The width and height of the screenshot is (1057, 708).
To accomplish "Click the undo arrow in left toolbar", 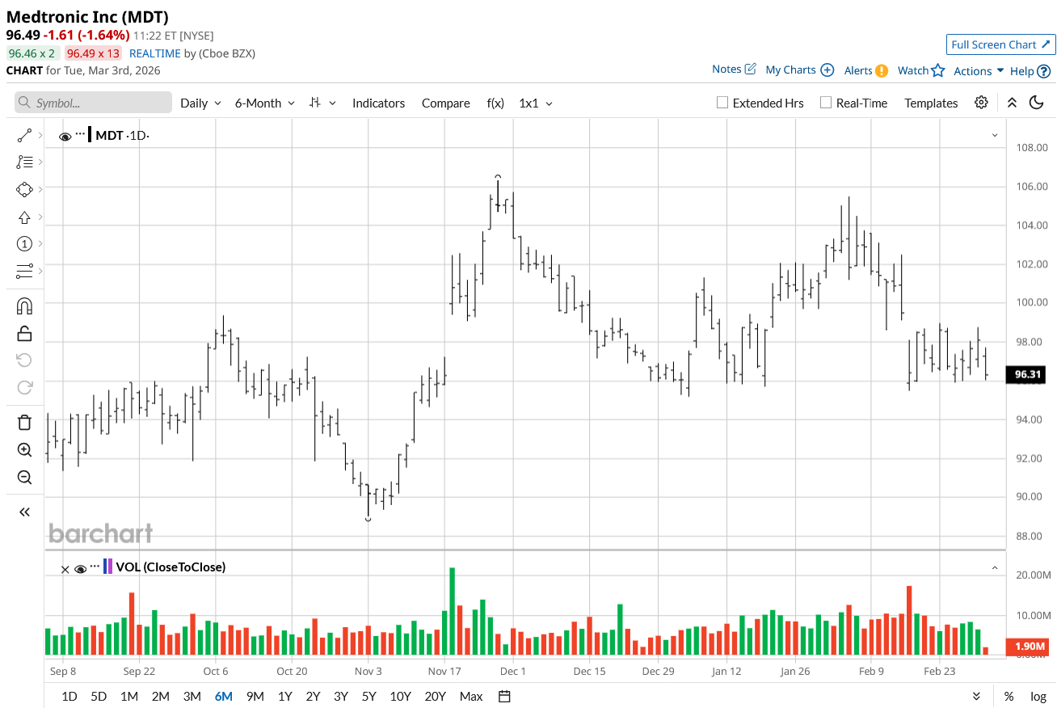I will click(x=24, y=360).
